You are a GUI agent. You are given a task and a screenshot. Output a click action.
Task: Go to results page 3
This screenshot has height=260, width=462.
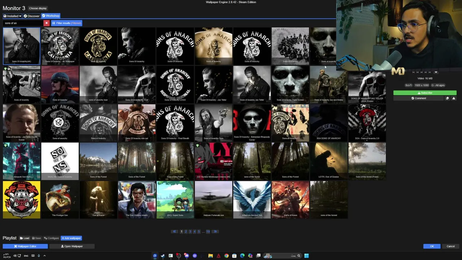(190, 231)
